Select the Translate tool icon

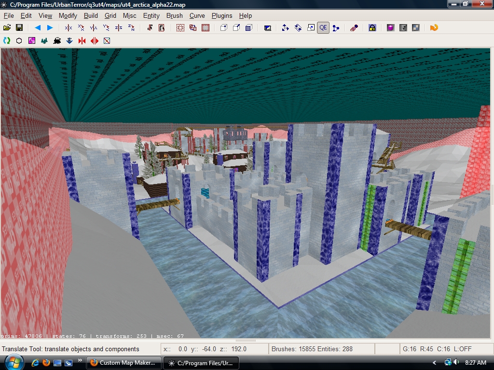[x=285, y=28]
